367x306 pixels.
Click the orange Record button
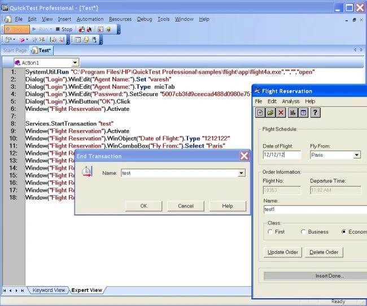point(17,29)
